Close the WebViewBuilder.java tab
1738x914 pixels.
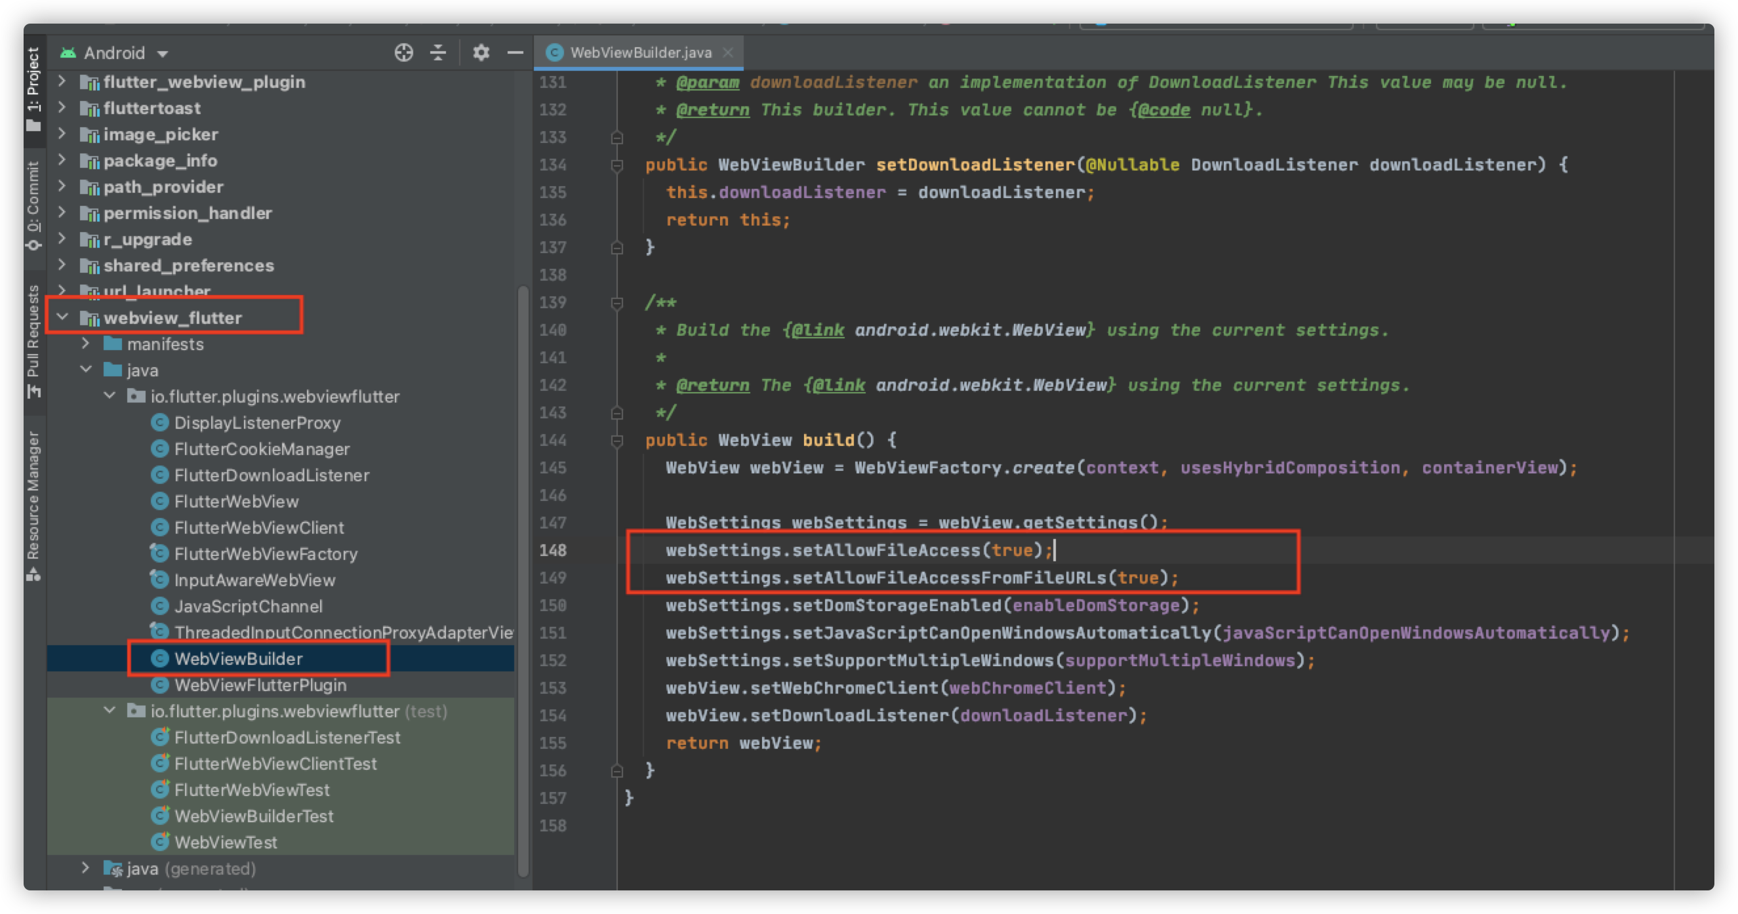(728, 52)
